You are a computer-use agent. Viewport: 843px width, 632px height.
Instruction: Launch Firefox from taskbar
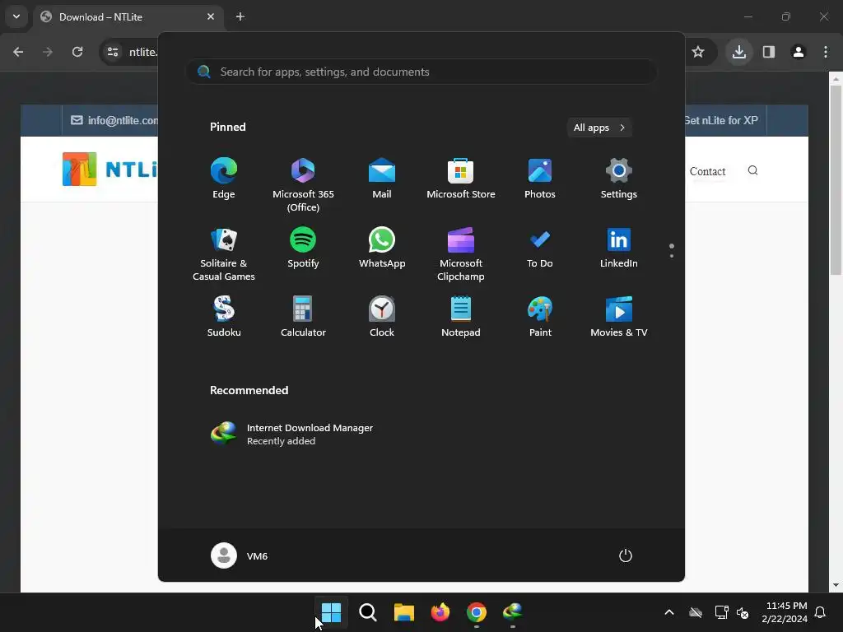coord(440,612)
